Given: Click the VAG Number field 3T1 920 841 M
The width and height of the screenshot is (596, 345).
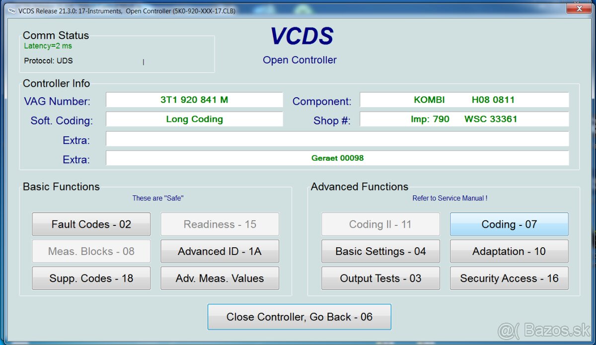Looking at the screenshot, I should click(194, 100).
